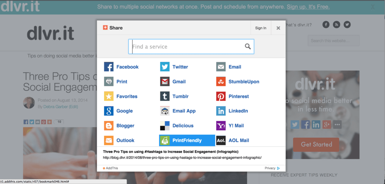Click the LinkedIn icon in the Share dialog
This screenshot has height=184, width=385.
tap(221, 111)
